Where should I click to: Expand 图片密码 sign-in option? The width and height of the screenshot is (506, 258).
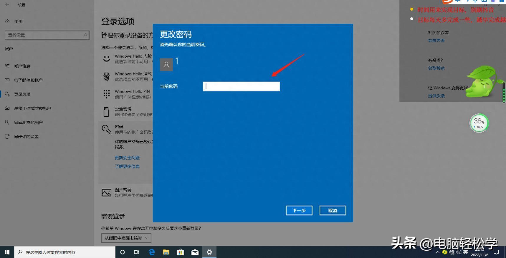coord(127,192)
